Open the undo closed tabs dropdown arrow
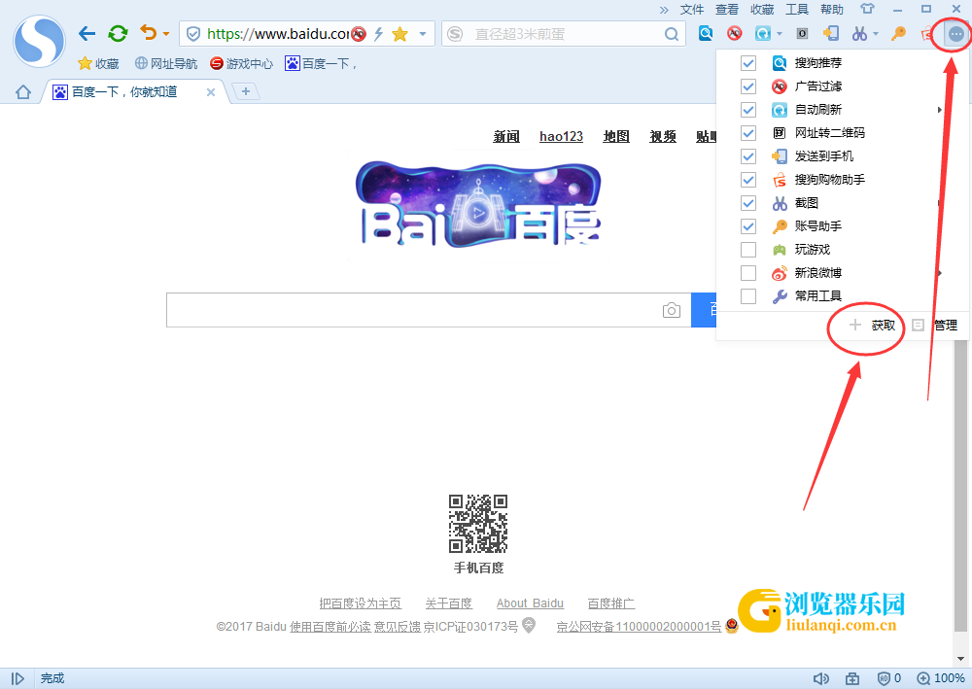Screen dimensions: 972x689 point(165,34)
